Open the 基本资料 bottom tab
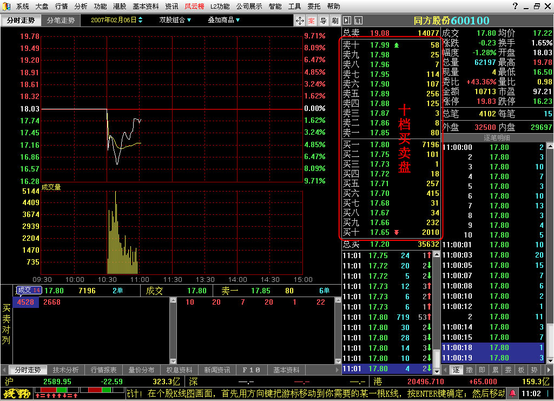The image size is (554, 401). (286, 370)
